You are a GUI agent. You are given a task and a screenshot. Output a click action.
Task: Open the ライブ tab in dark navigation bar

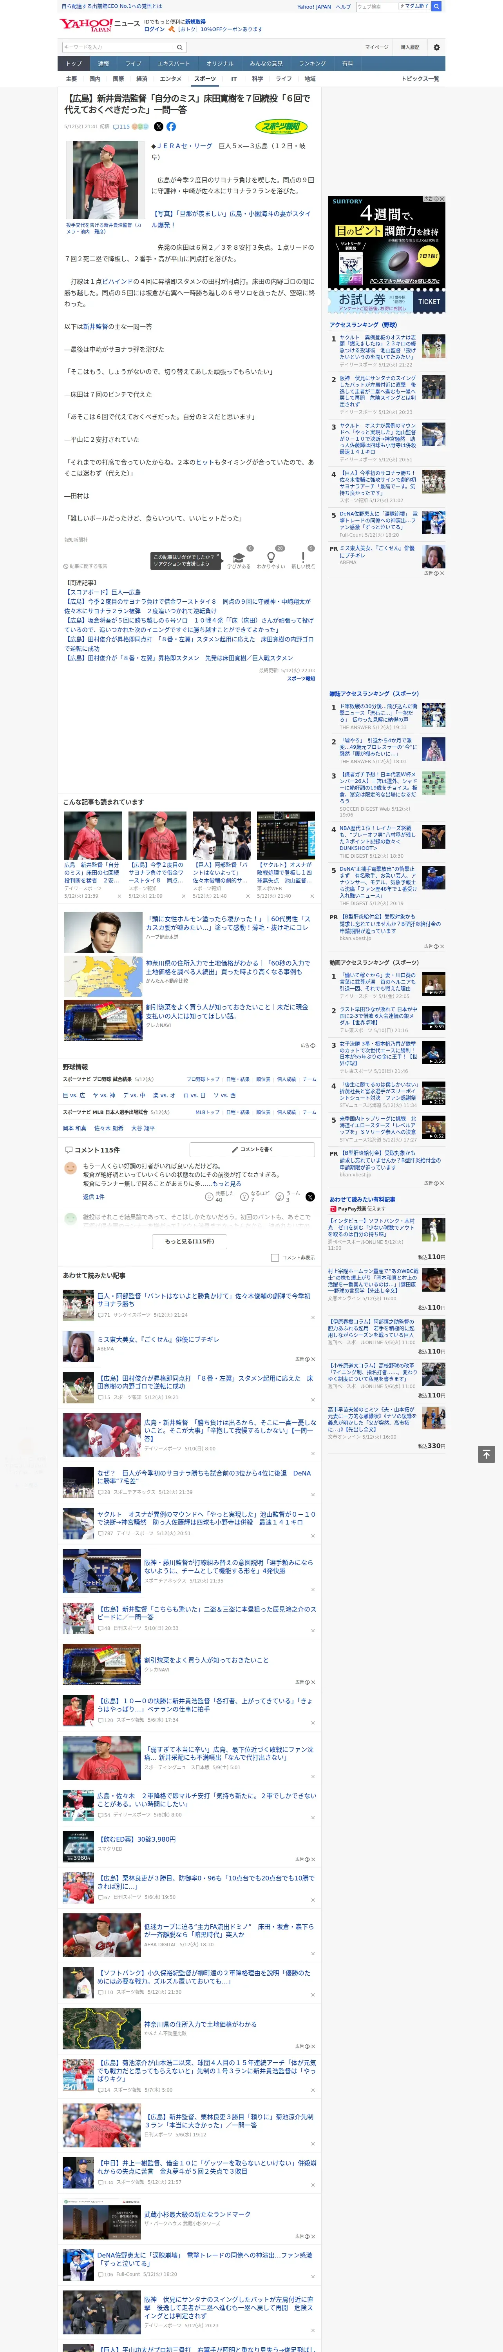[133, 64]
